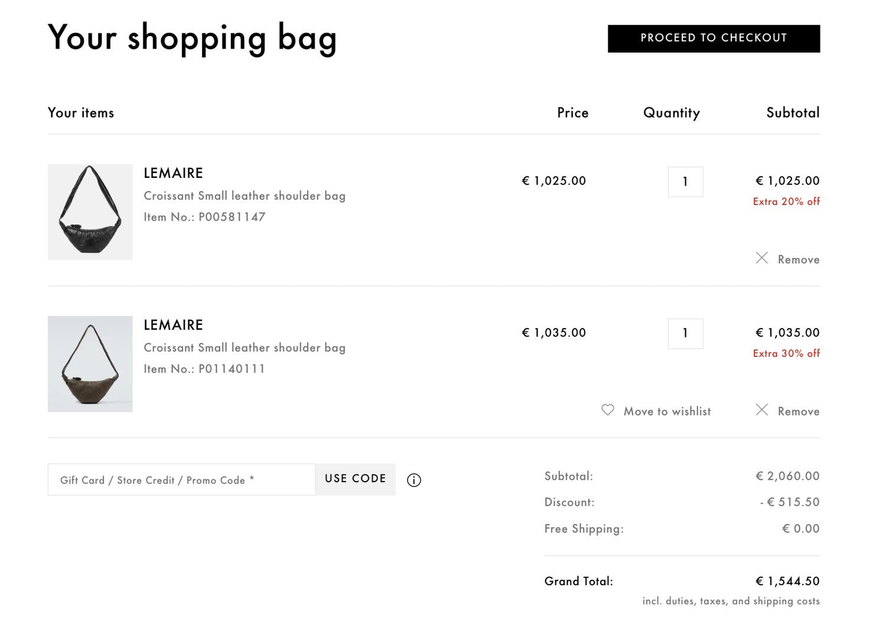The image size is (886, 633).
Task: Open LEMAIRE brand title of second item
Action: pos(173,325)
